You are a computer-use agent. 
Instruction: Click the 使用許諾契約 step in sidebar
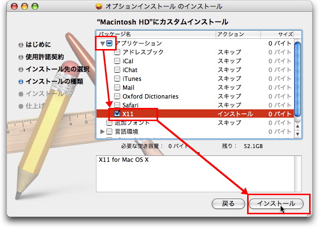pos(45,57)
